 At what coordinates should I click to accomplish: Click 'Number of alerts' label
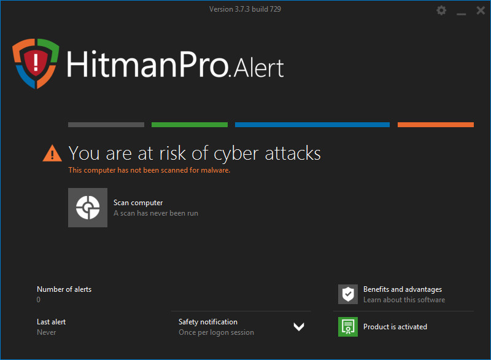tap(64, 289)
